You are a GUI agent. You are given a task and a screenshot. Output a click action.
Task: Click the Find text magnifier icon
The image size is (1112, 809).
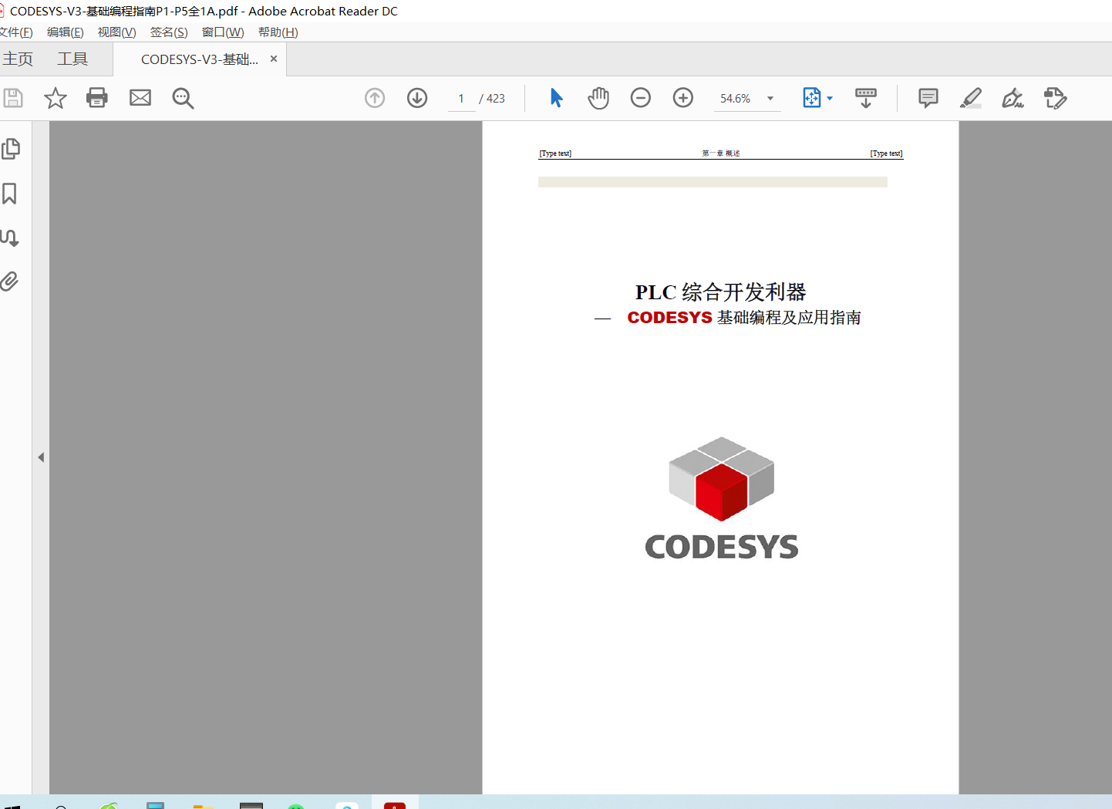point(183,98)
